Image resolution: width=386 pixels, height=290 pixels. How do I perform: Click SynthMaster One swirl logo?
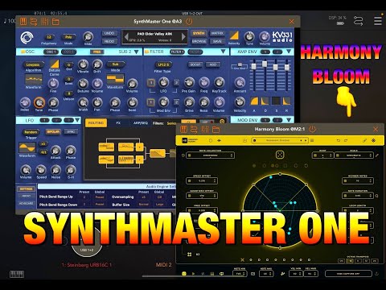click(x=27, y=38)
